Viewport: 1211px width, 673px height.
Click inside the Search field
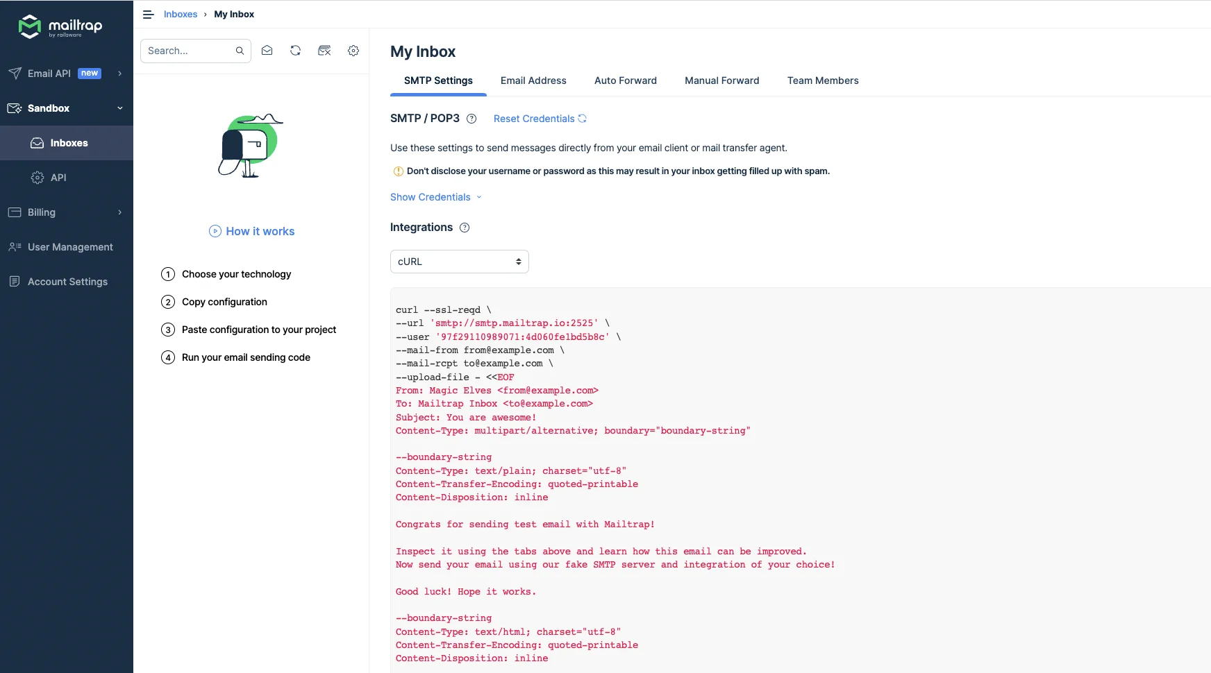click(187, 50)
